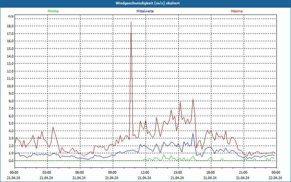Image resolution: width=291 pixels, height=182 pixels.
Task: Click the blue Mittelwerte peak near 16:20
Action: pos(193,133)
